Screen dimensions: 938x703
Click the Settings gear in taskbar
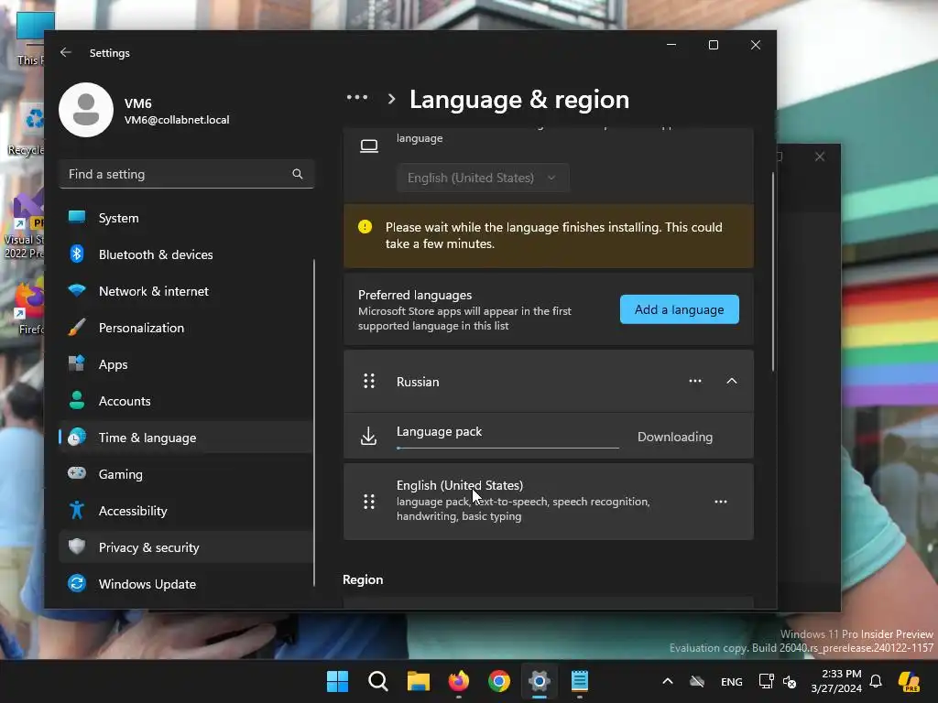tap(539, 681)
